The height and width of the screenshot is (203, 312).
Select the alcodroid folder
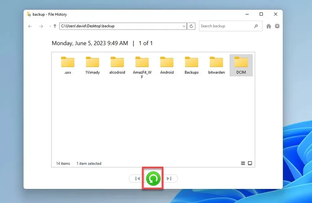(117, 65)
